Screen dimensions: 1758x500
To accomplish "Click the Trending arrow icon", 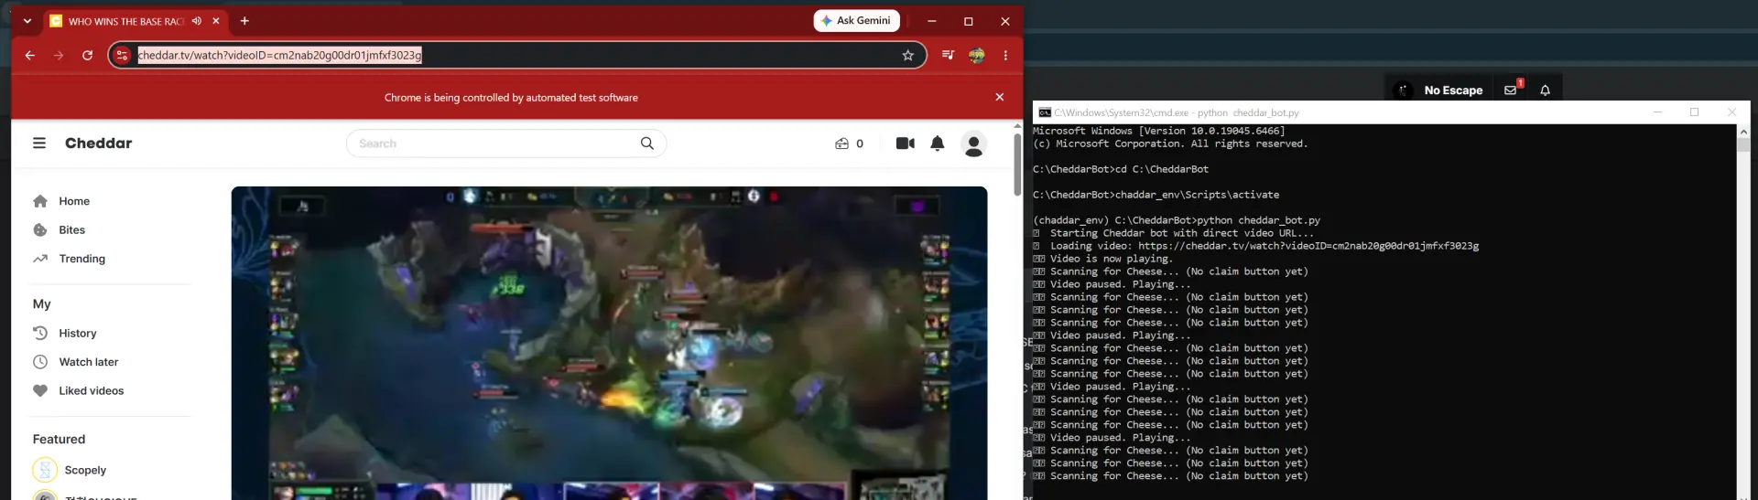I will 40,259.
